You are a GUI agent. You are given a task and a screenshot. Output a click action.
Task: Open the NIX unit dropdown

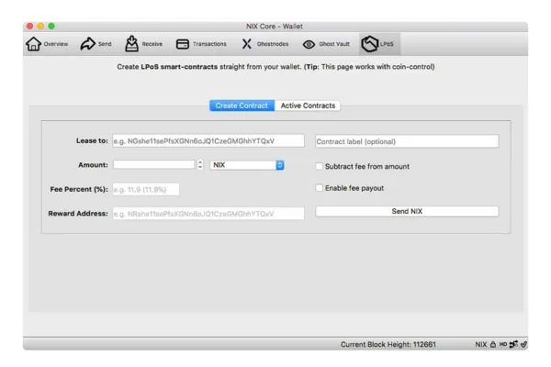click(247, 165)
